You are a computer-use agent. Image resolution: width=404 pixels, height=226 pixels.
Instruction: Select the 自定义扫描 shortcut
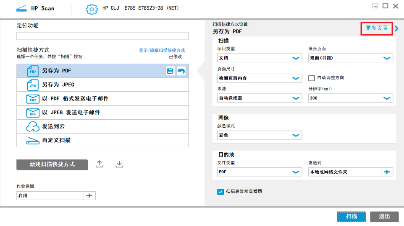[102, 140]
